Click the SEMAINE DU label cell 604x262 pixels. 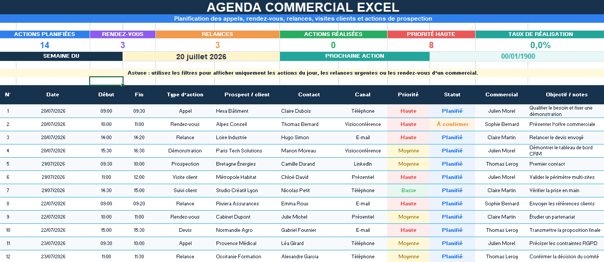coord(61,56)
